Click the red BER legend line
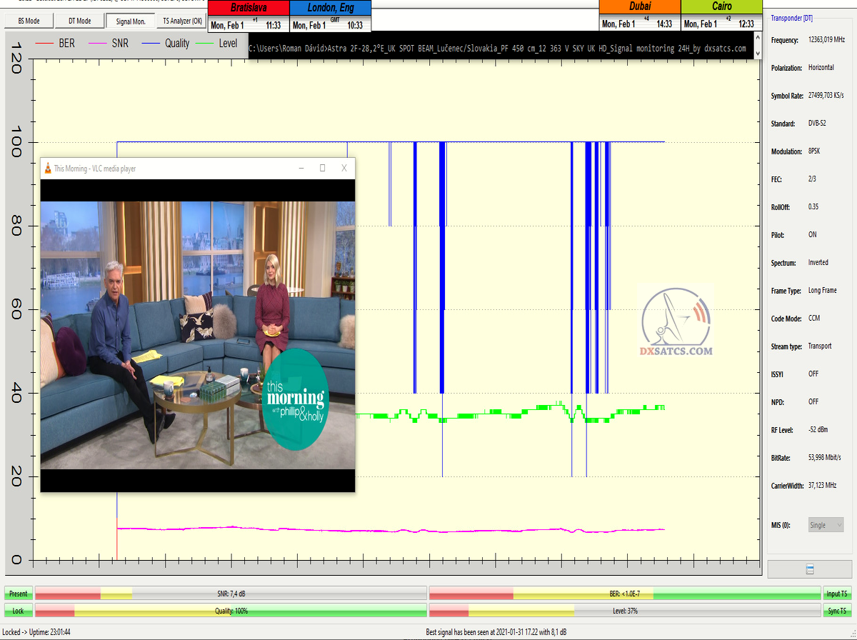The height and width of the screenshot is (640, 857). coord(44,44)
